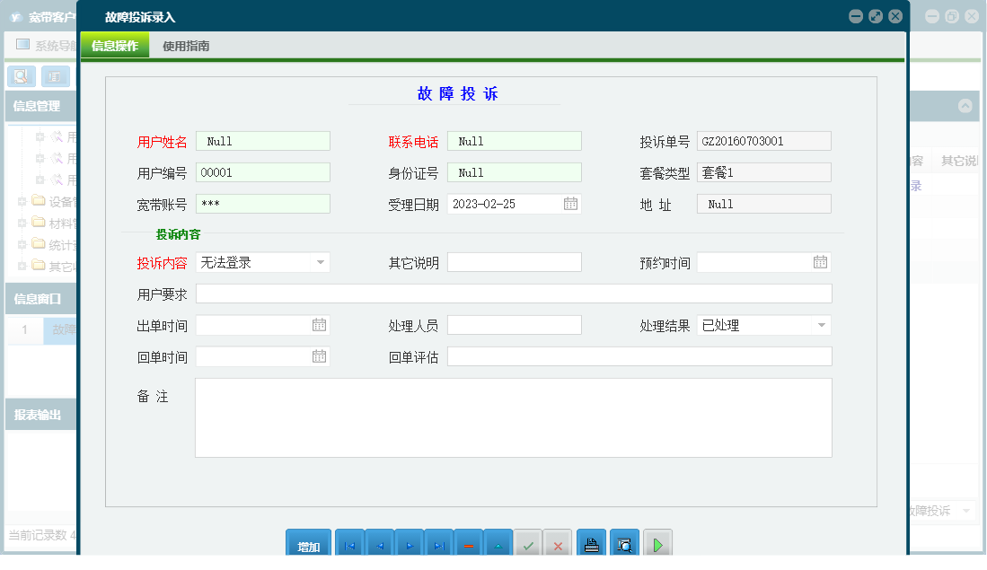Click inside the 用户要求 input field
Image resolution: width=987 pixels, height=570 pixels.
tap(512, 293)
